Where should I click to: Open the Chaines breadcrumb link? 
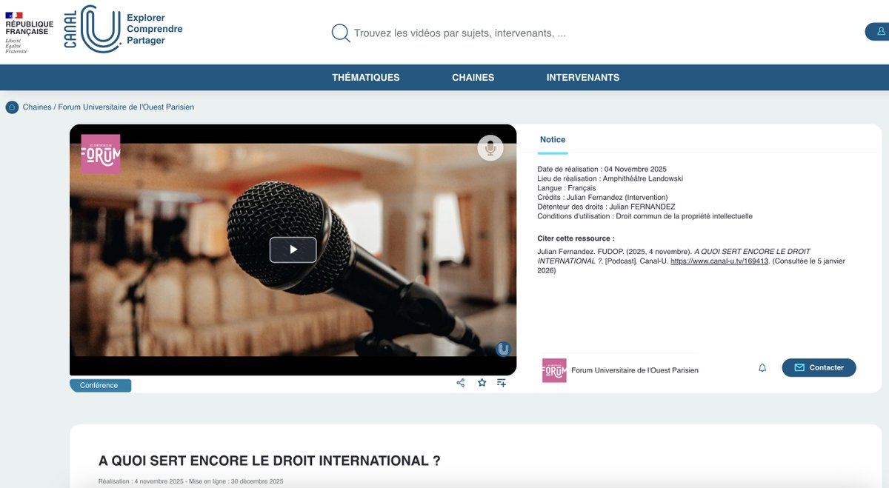(37, 107)
